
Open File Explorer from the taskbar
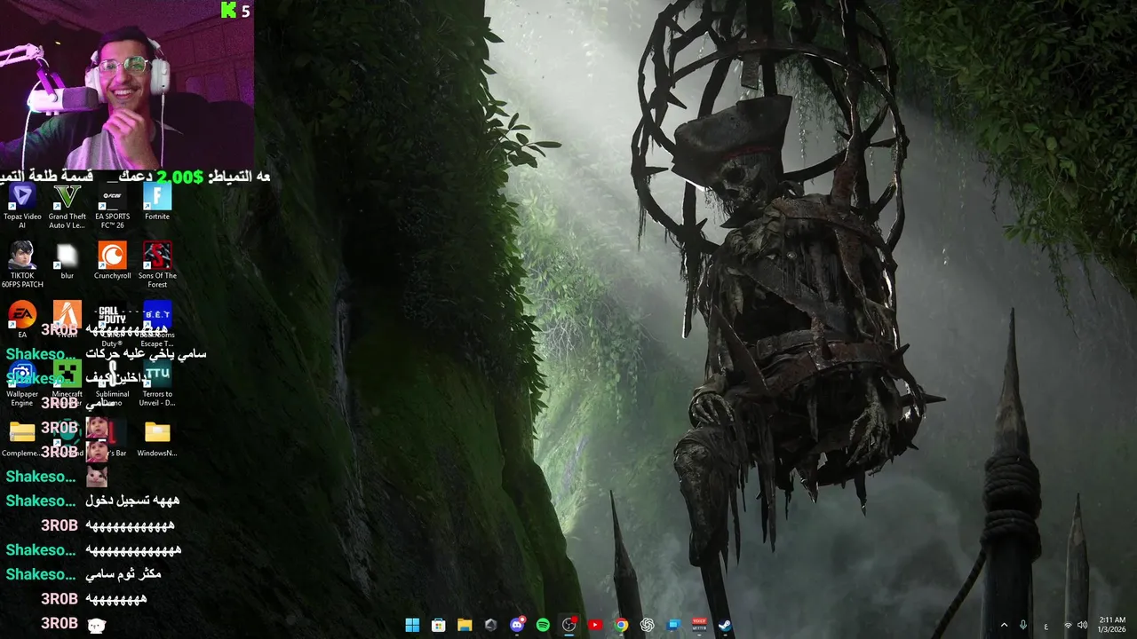click(x=465, y=625)
